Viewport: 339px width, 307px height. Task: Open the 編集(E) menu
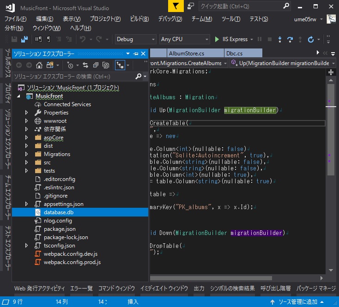click(44, 19)
